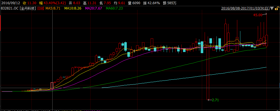This screenshot has width=280, height=111.
Task: Click the stock name 金丹科技
Action: [28, 8]
